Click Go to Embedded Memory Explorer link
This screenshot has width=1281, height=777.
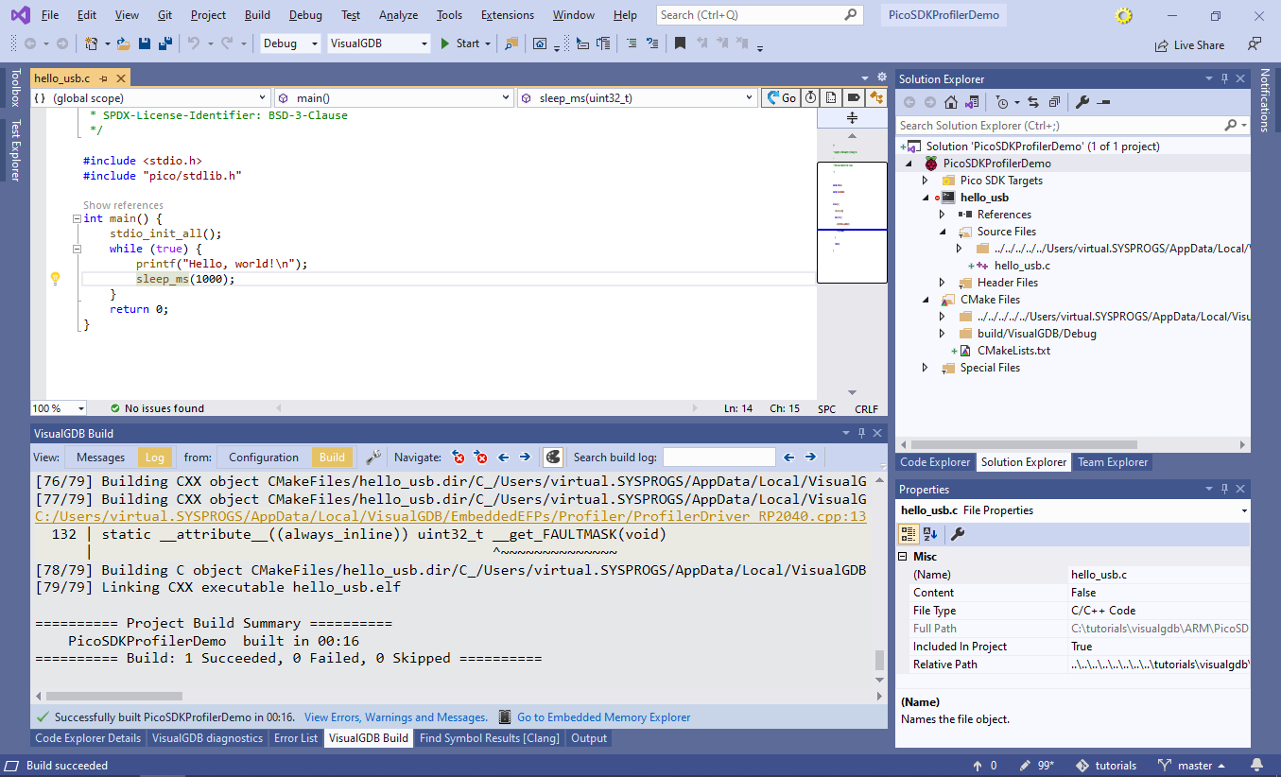coord(603,717)
